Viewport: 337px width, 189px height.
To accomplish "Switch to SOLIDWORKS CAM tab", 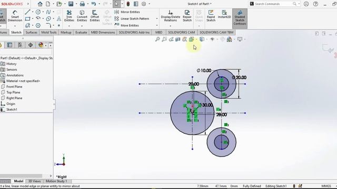I will tap(181, 33).
